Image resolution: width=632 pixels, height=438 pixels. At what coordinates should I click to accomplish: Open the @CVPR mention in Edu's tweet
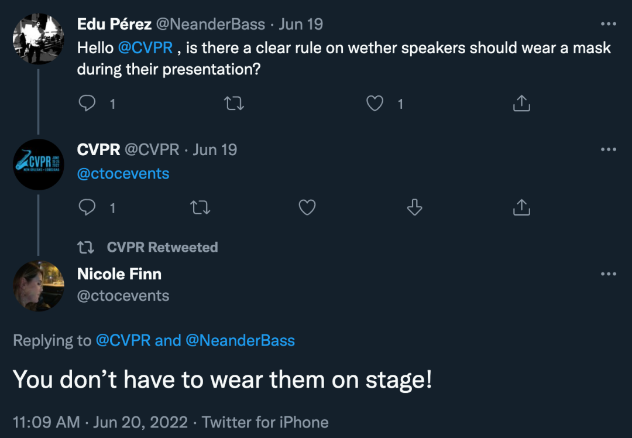[145, 48]
